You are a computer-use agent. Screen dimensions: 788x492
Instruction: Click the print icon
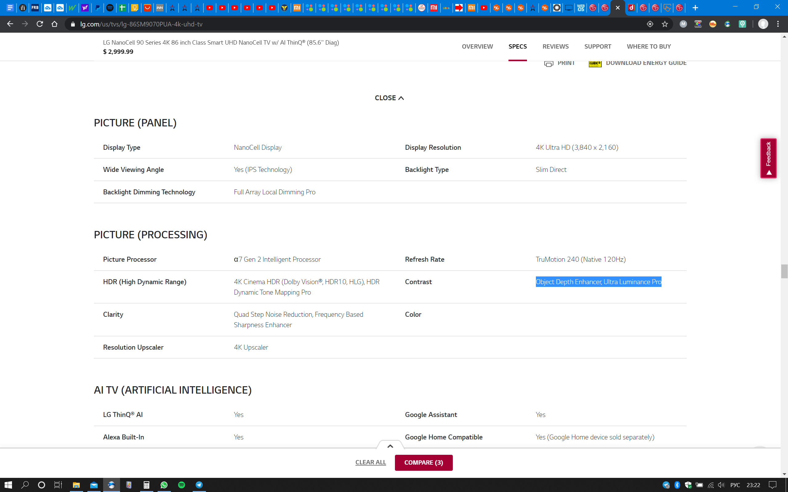[x=549, y=63]
